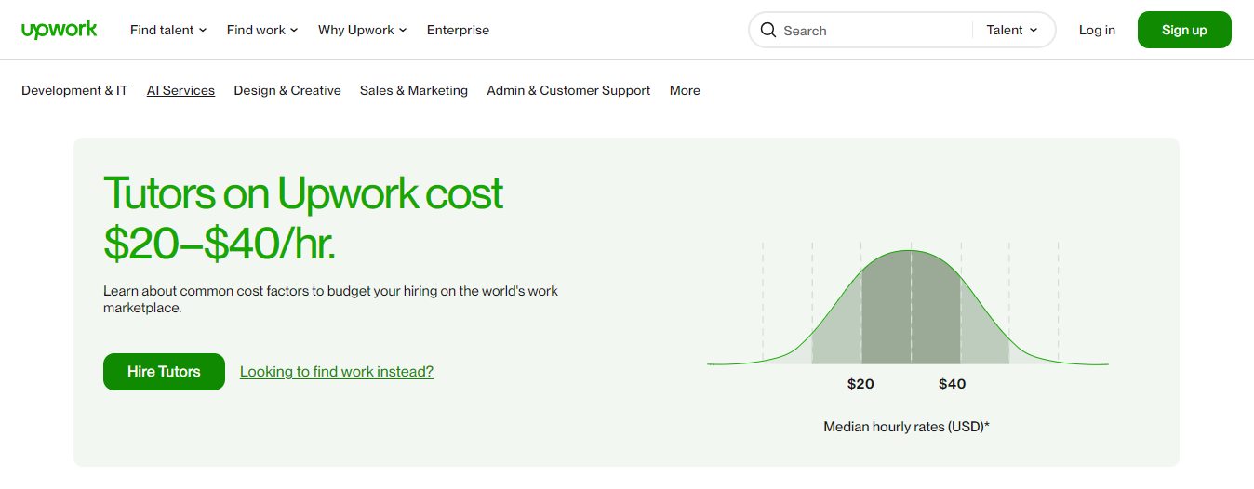Click the Learn about common cost factors paragraph

coord(330,299)
